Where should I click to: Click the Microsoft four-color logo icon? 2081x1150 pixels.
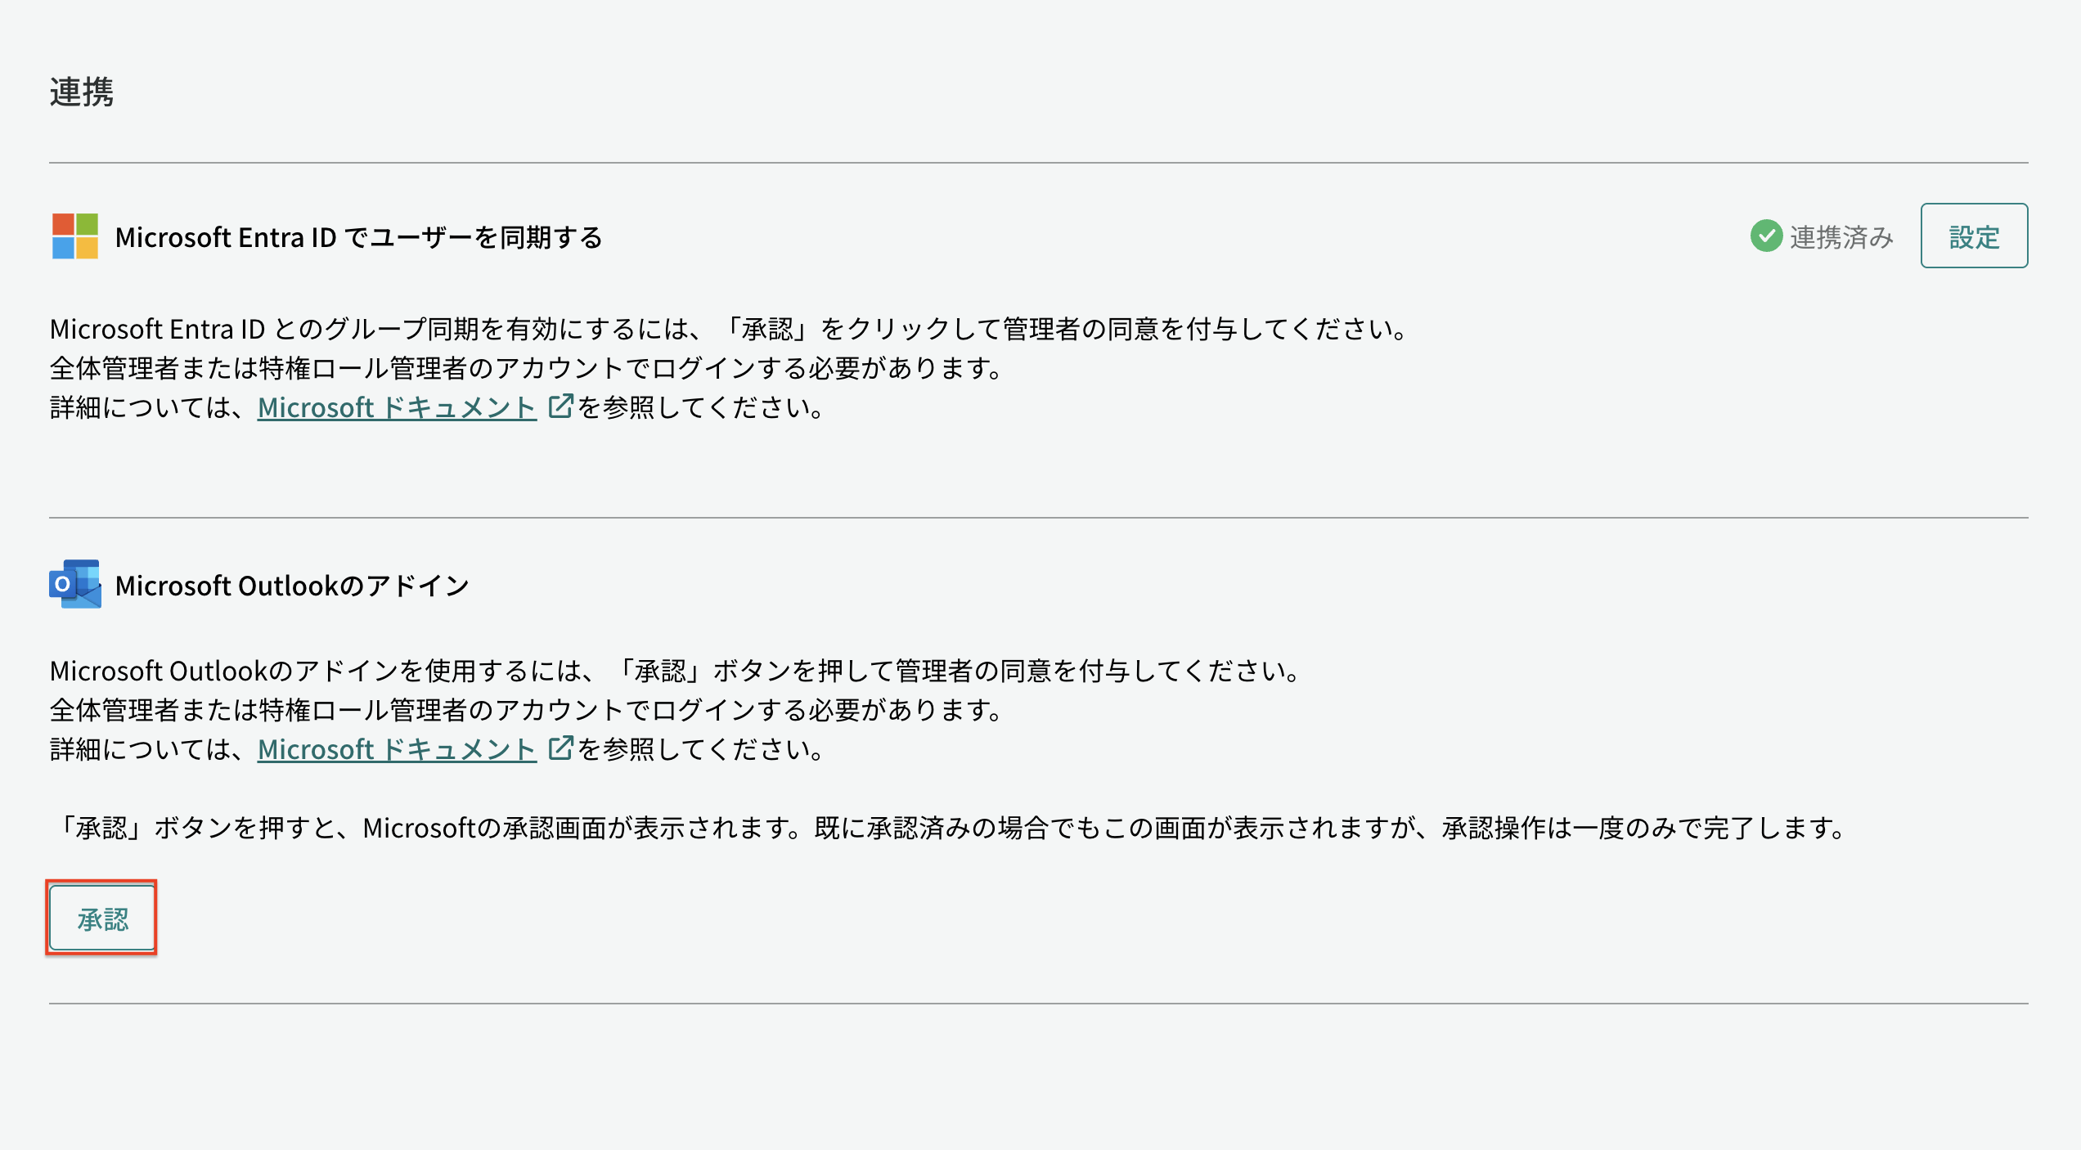pyautogui.click(x=75, y=236)
